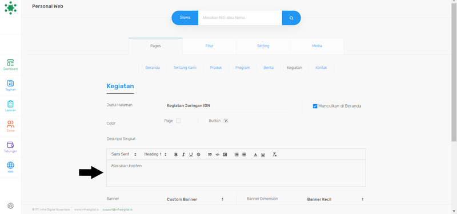Open the text background color picker
Screen dimensions: 457x214
click(263, 155)
